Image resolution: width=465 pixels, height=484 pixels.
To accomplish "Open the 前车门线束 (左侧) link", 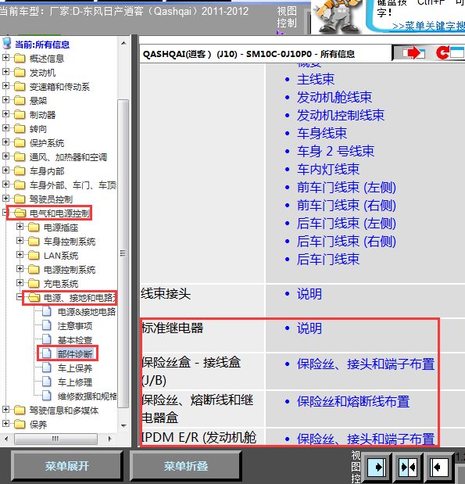I will click(x=346, y=188).
